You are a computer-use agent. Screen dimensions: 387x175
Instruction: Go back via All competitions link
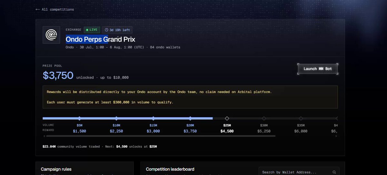pyautogui.click(x=55, y=9)
